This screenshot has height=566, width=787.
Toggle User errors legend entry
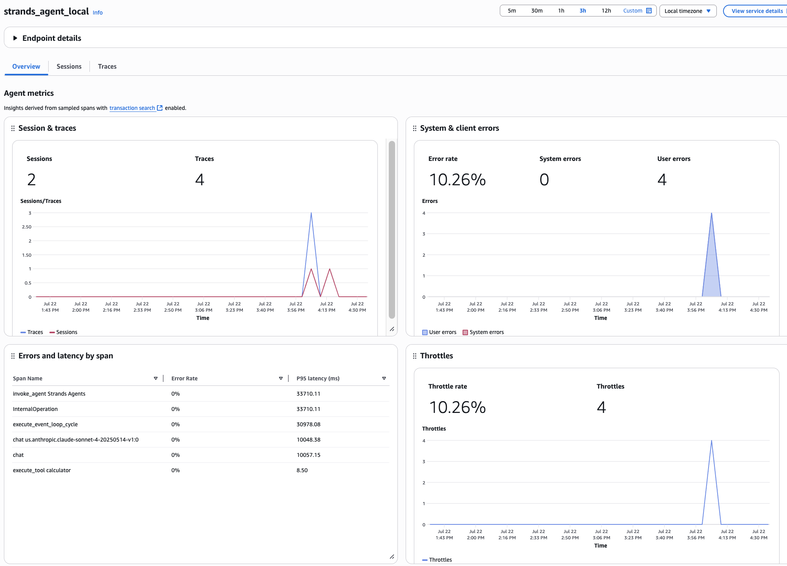click(x=439, y=332)
